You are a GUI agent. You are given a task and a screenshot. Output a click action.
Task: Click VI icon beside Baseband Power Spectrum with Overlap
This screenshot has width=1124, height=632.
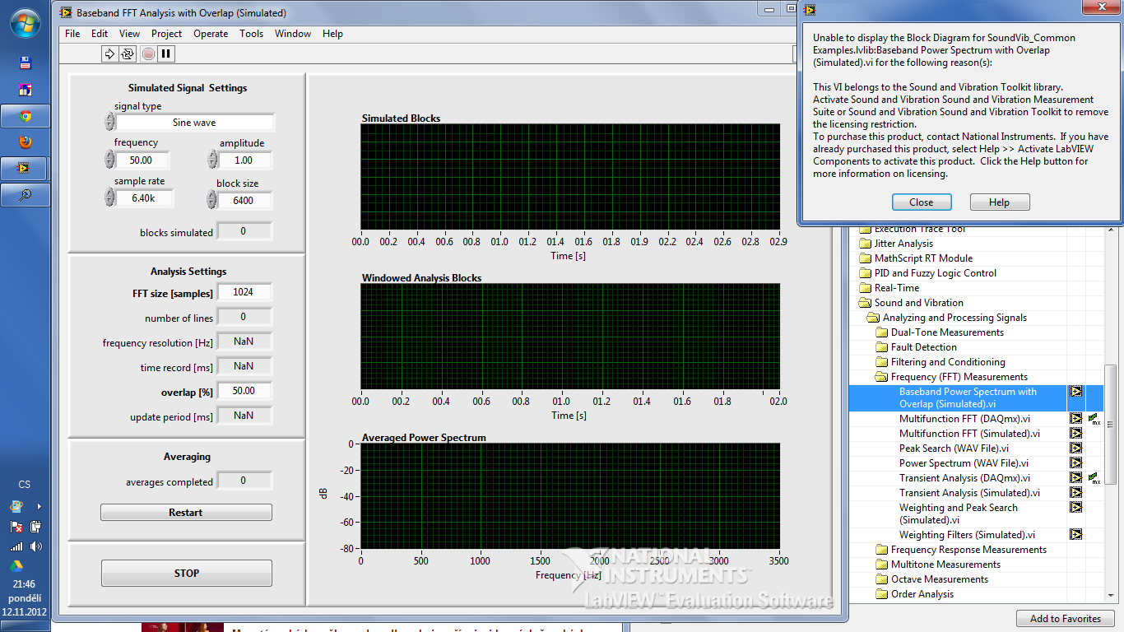(x=1075, y=392)
